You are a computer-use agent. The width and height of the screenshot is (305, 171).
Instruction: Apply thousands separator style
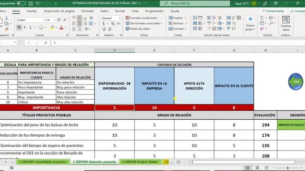119,24
